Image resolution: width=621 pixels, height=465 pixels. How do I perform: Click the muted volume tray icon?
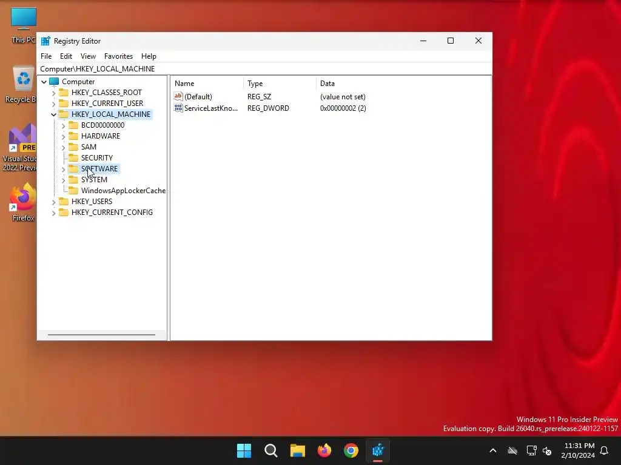pos(548,450)
